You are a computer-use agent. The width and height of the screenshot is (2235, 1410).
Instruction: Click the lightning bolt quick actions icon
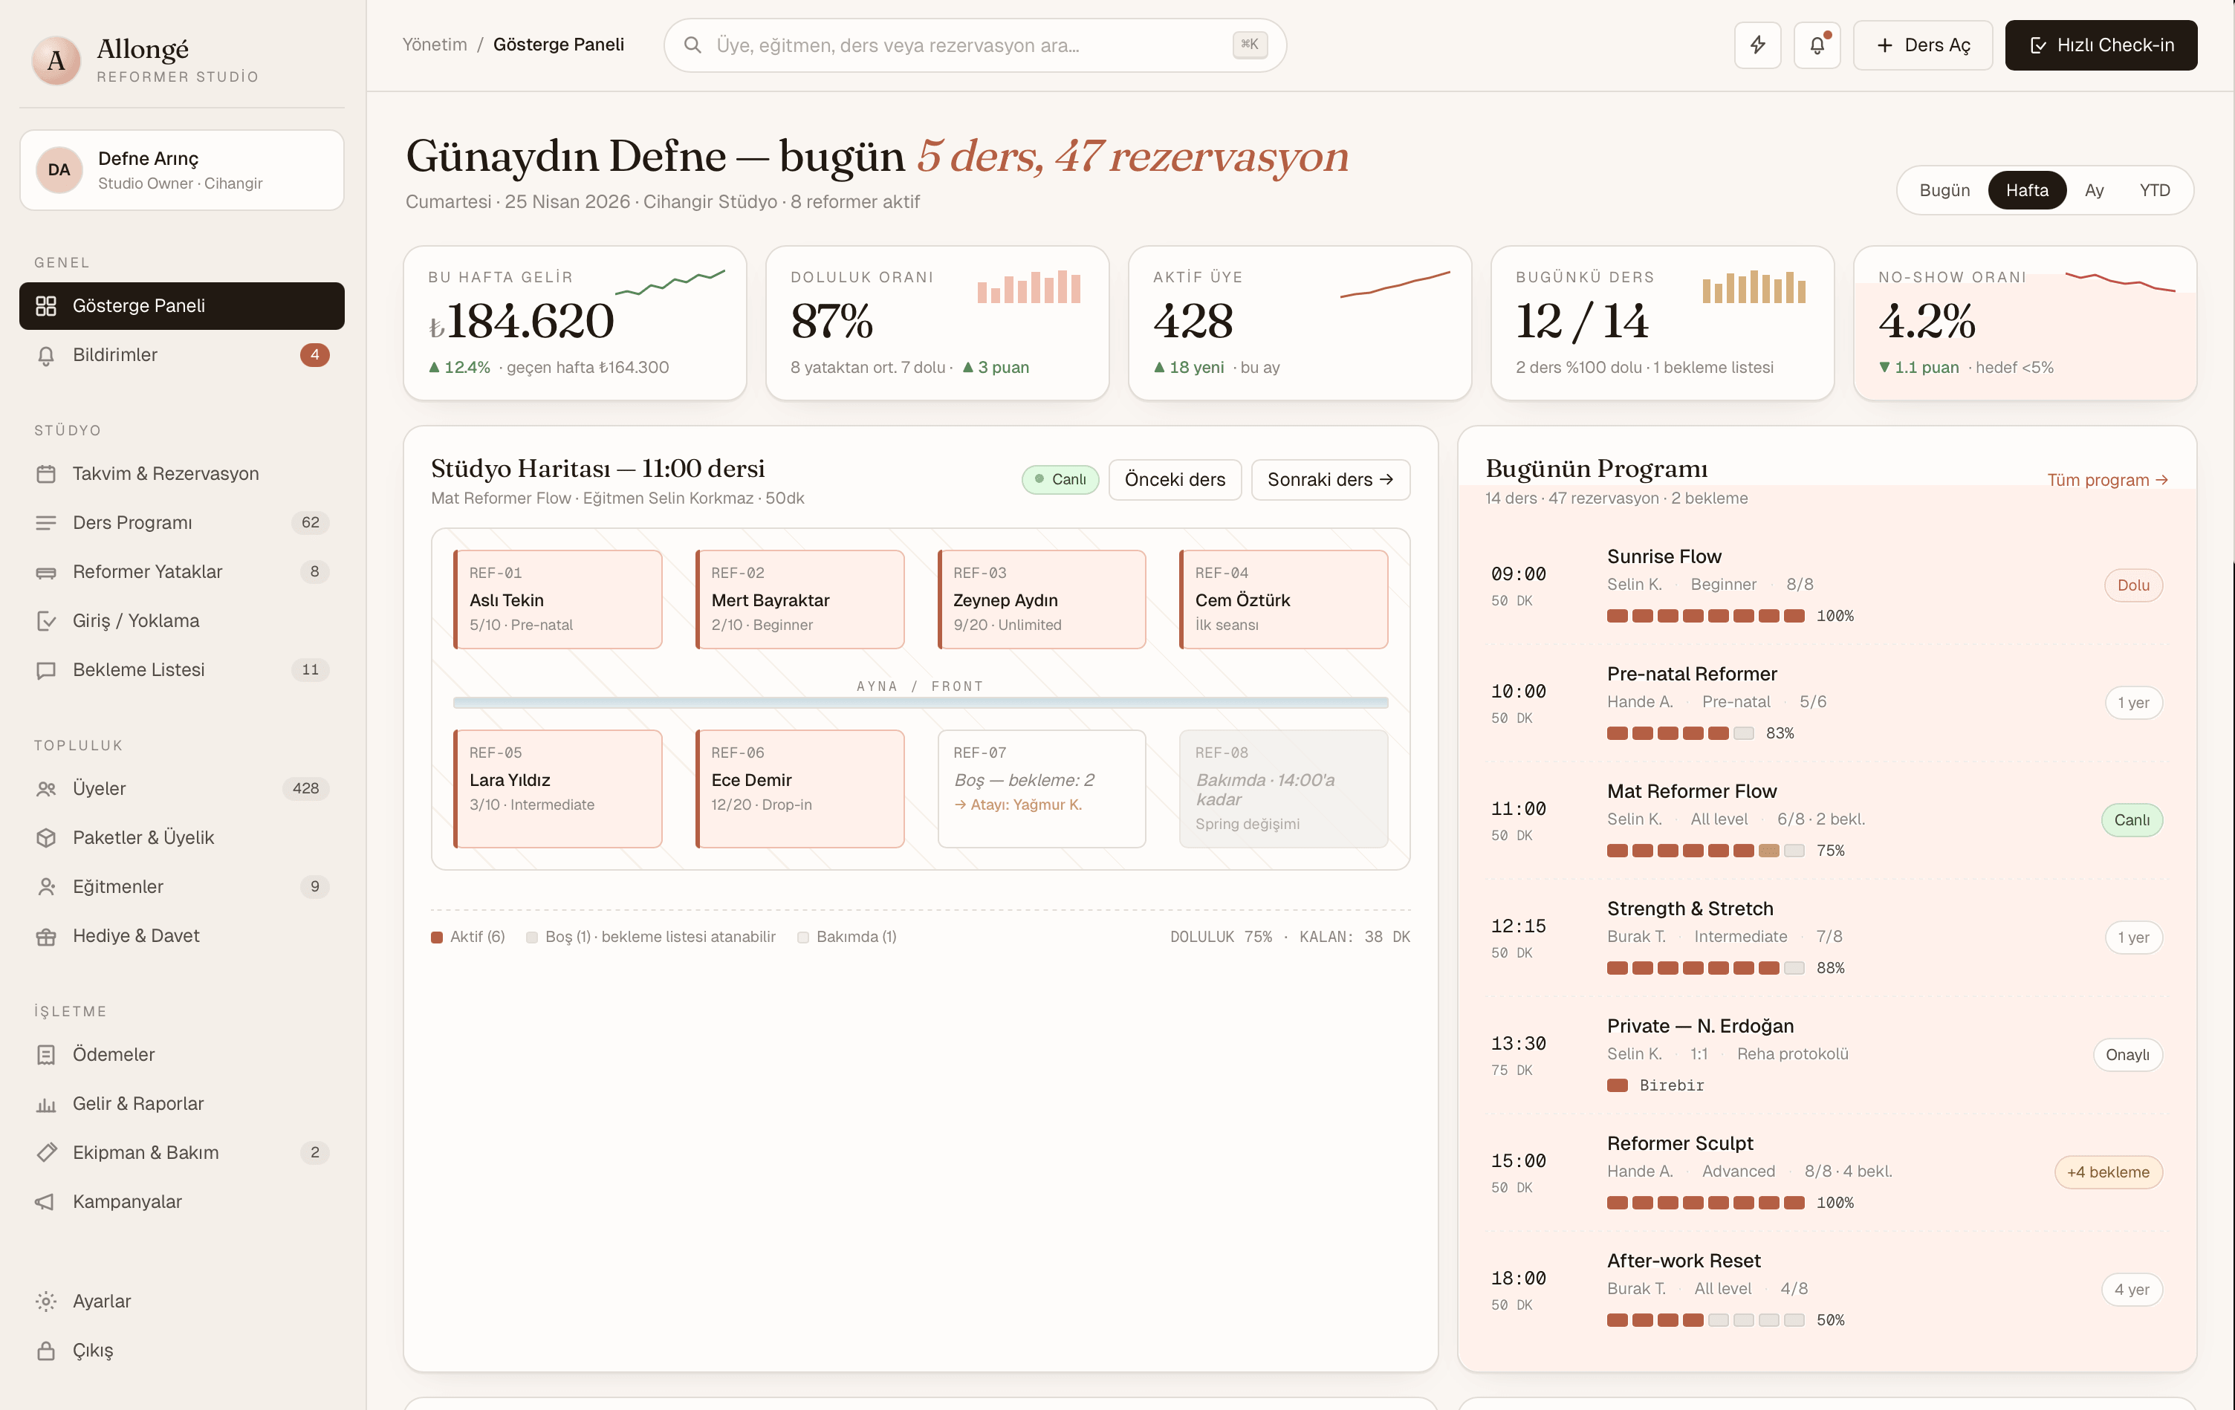(1757, 45)
